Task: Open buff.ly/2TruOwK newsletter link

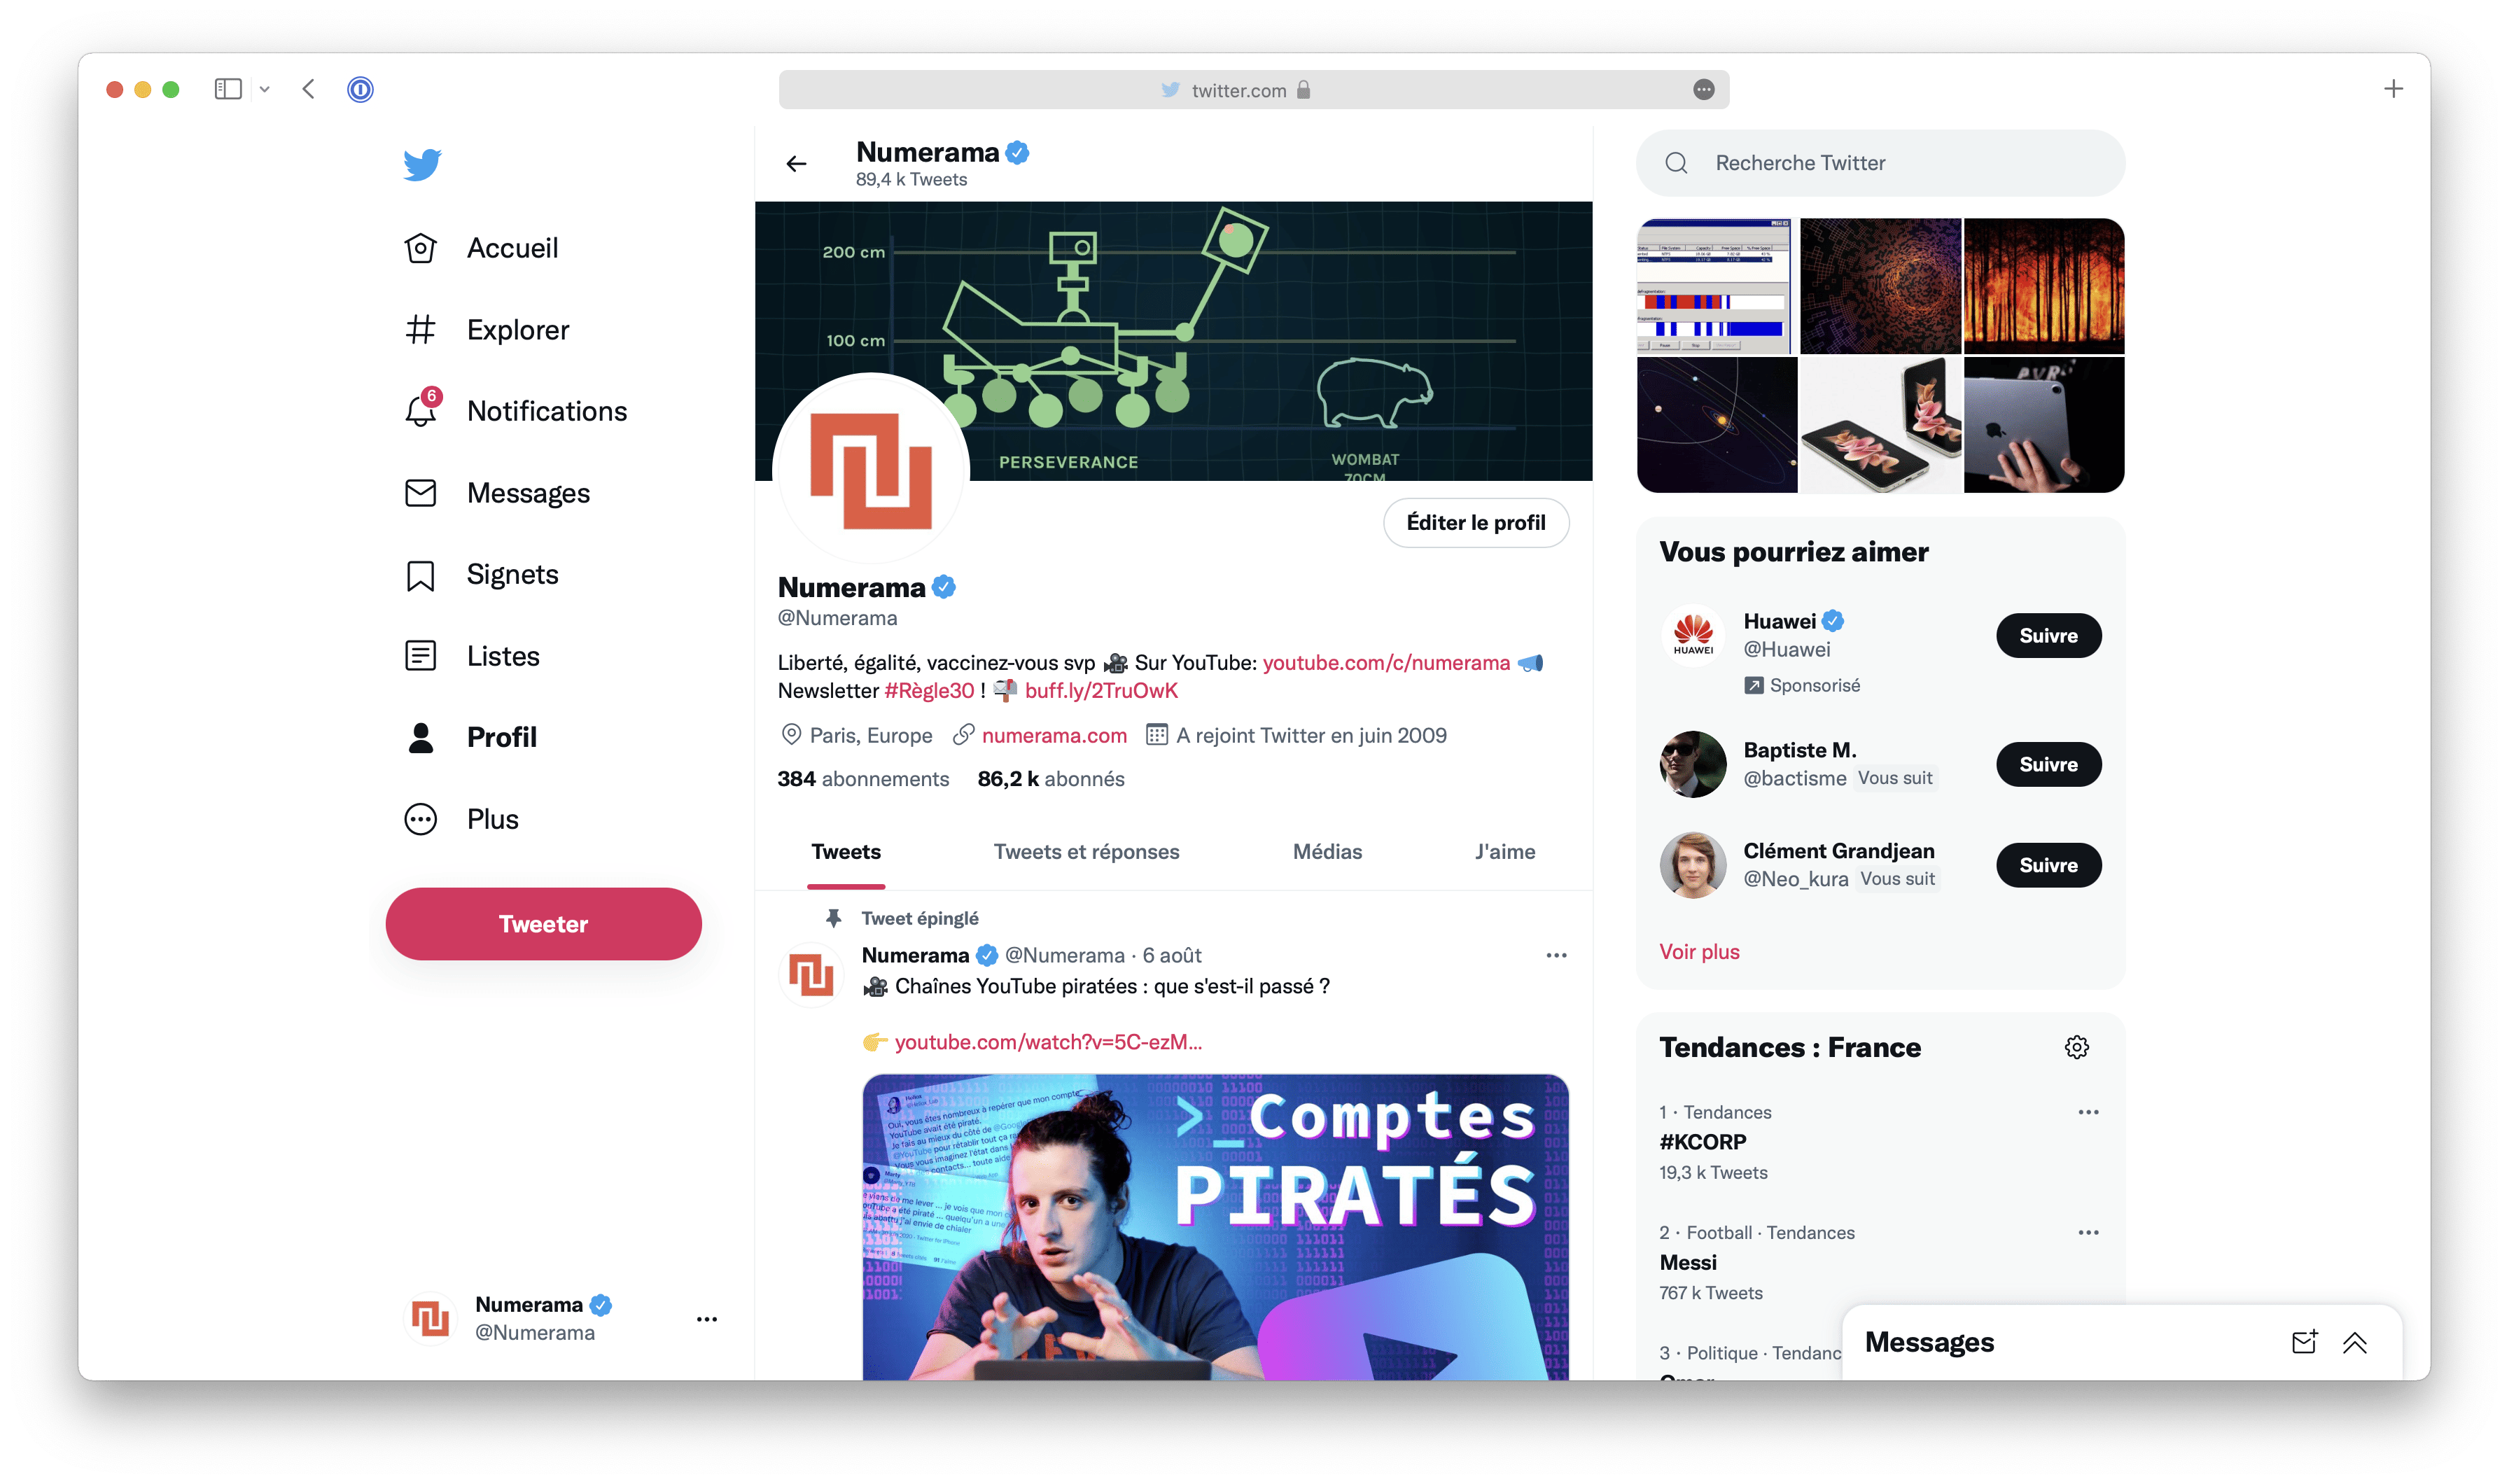Action: pyautogui.click(x=1101, y=690)
